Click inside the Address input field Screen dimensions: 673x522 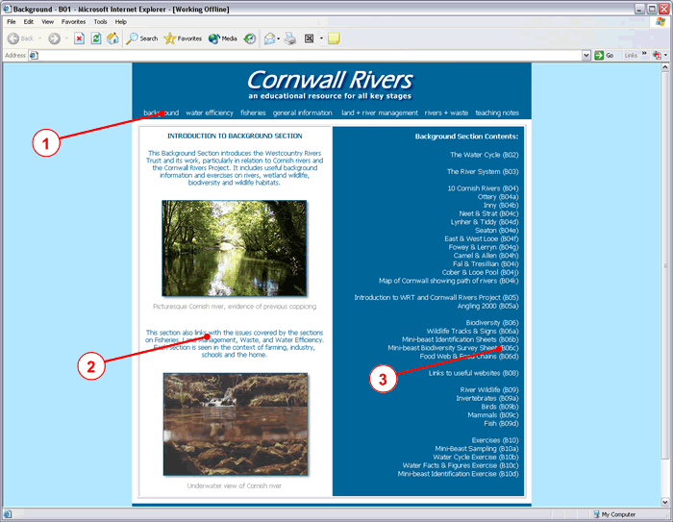(x=308, y=56)
